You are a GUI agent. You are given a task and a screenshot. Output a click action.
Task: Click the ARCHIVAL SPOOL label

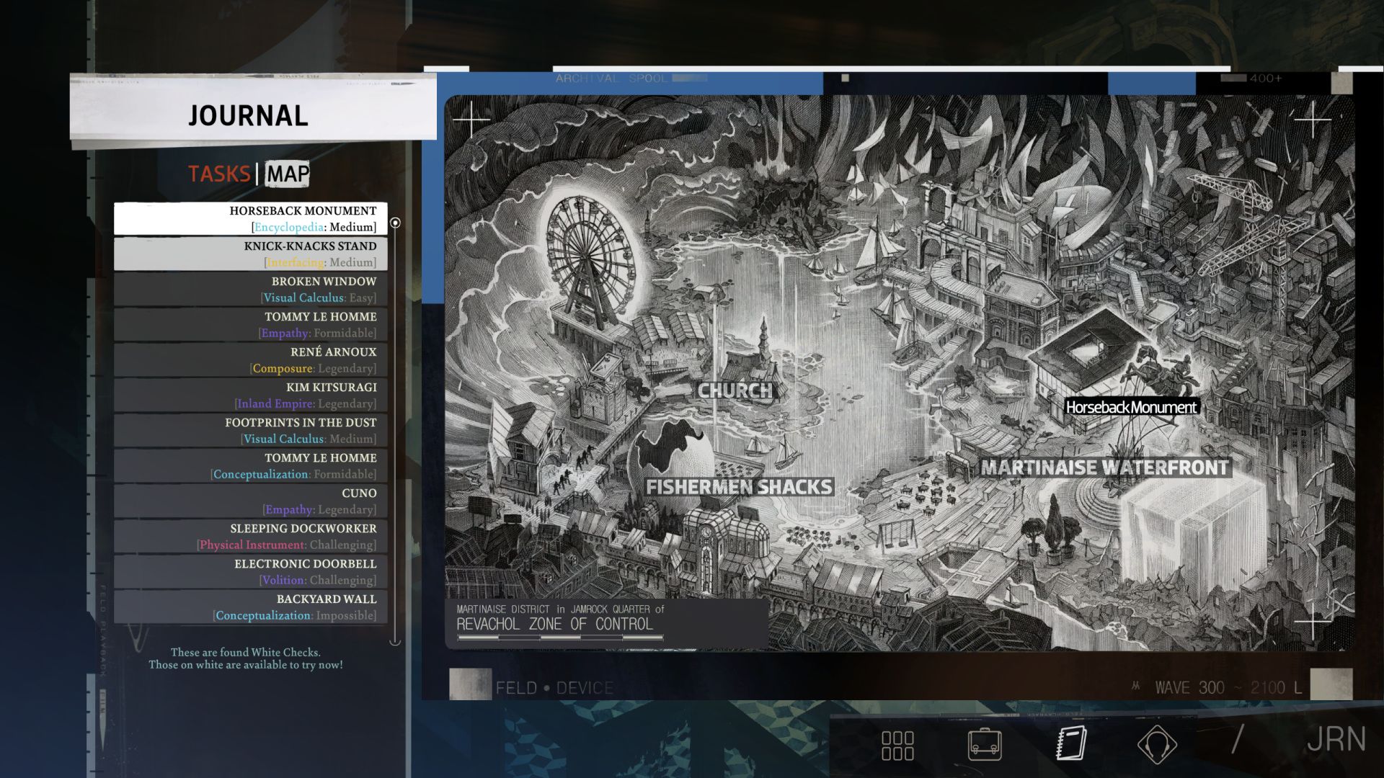[612, 78]
